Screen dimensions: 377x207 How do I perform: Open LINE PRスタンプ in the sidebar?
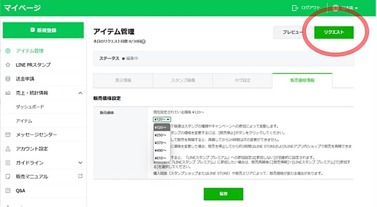coord(33,65)
